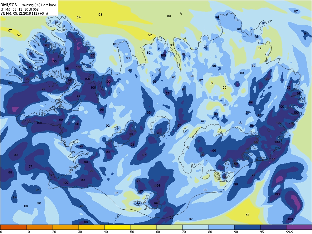
Task: Click the humidity value '69' on the map
Action: (169, 16)
